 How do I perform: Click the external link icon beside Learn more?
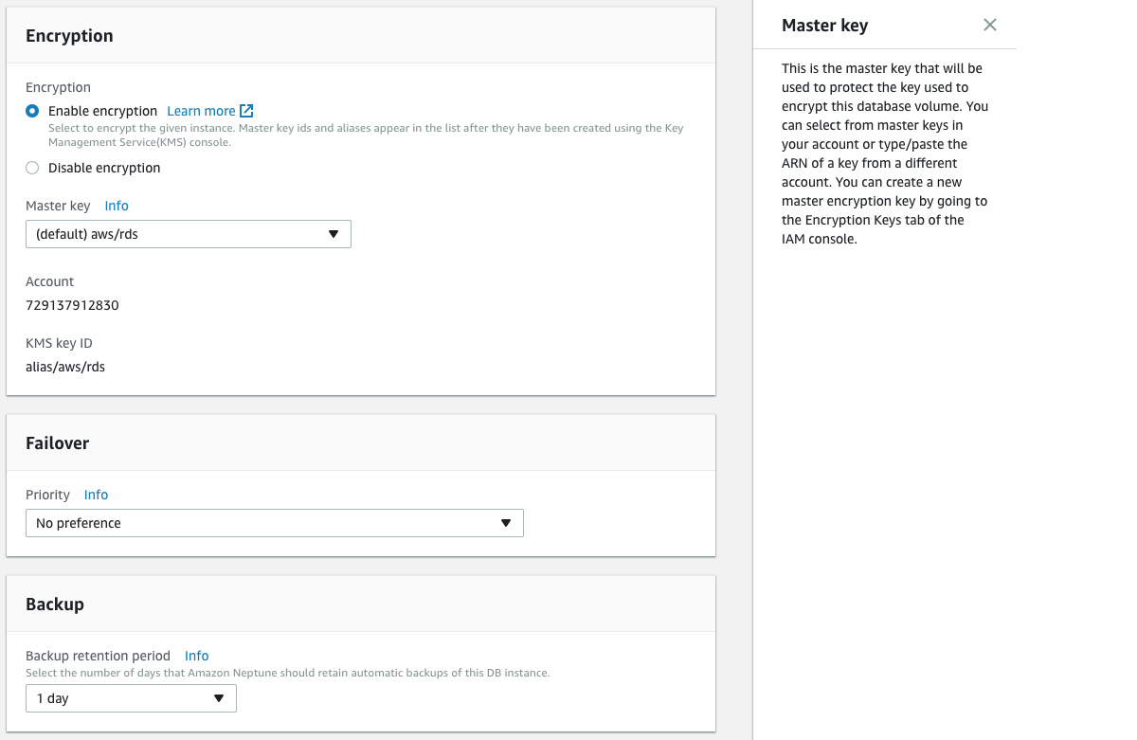tap(245, 110)
